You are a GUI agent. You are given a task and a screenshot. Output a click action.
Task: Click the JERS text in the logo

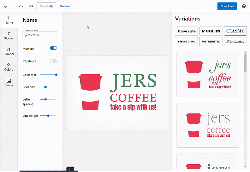click(133, 82)
